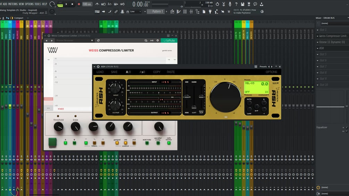Click the help question mark icon
Image resolution: width=349 pixels, height=196 pixels.
[x=236, y=4]
